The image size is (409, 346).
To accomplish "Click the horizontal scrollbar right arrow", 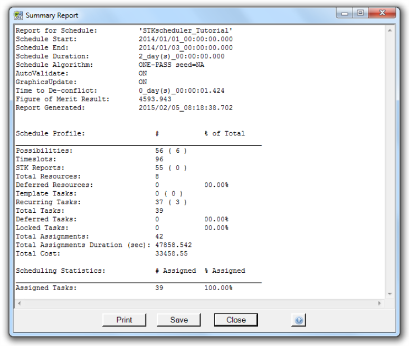I will pos(379,303).
